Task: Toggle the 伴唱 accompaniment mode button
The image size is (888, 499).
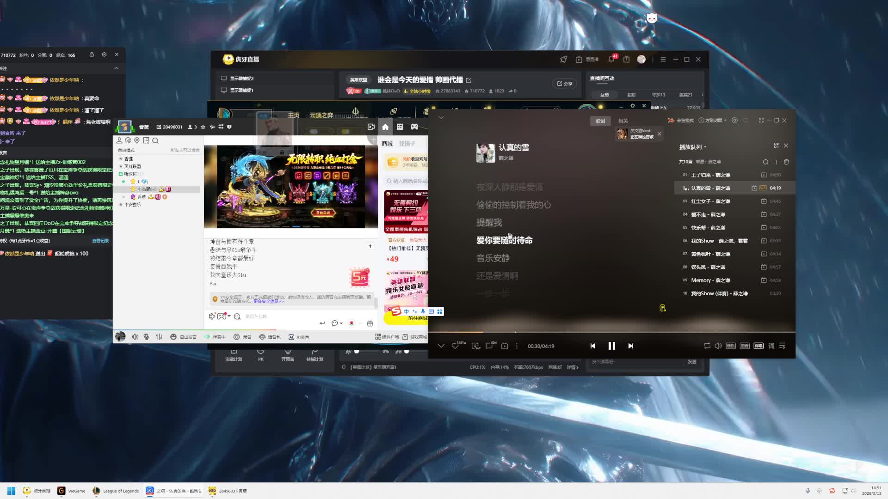Action: (x=758, y=346)
